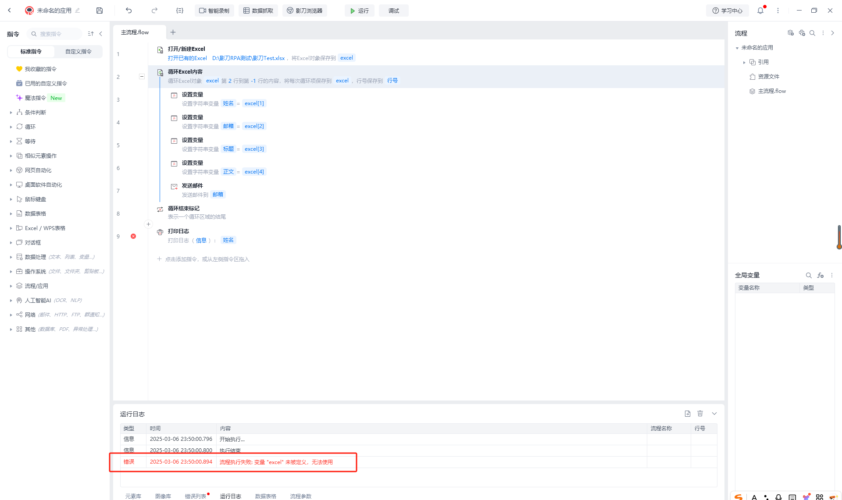Click the undo arrow icon
This screenshot has width=842, height=500.
pyautogui.click(x=128, y=11)
